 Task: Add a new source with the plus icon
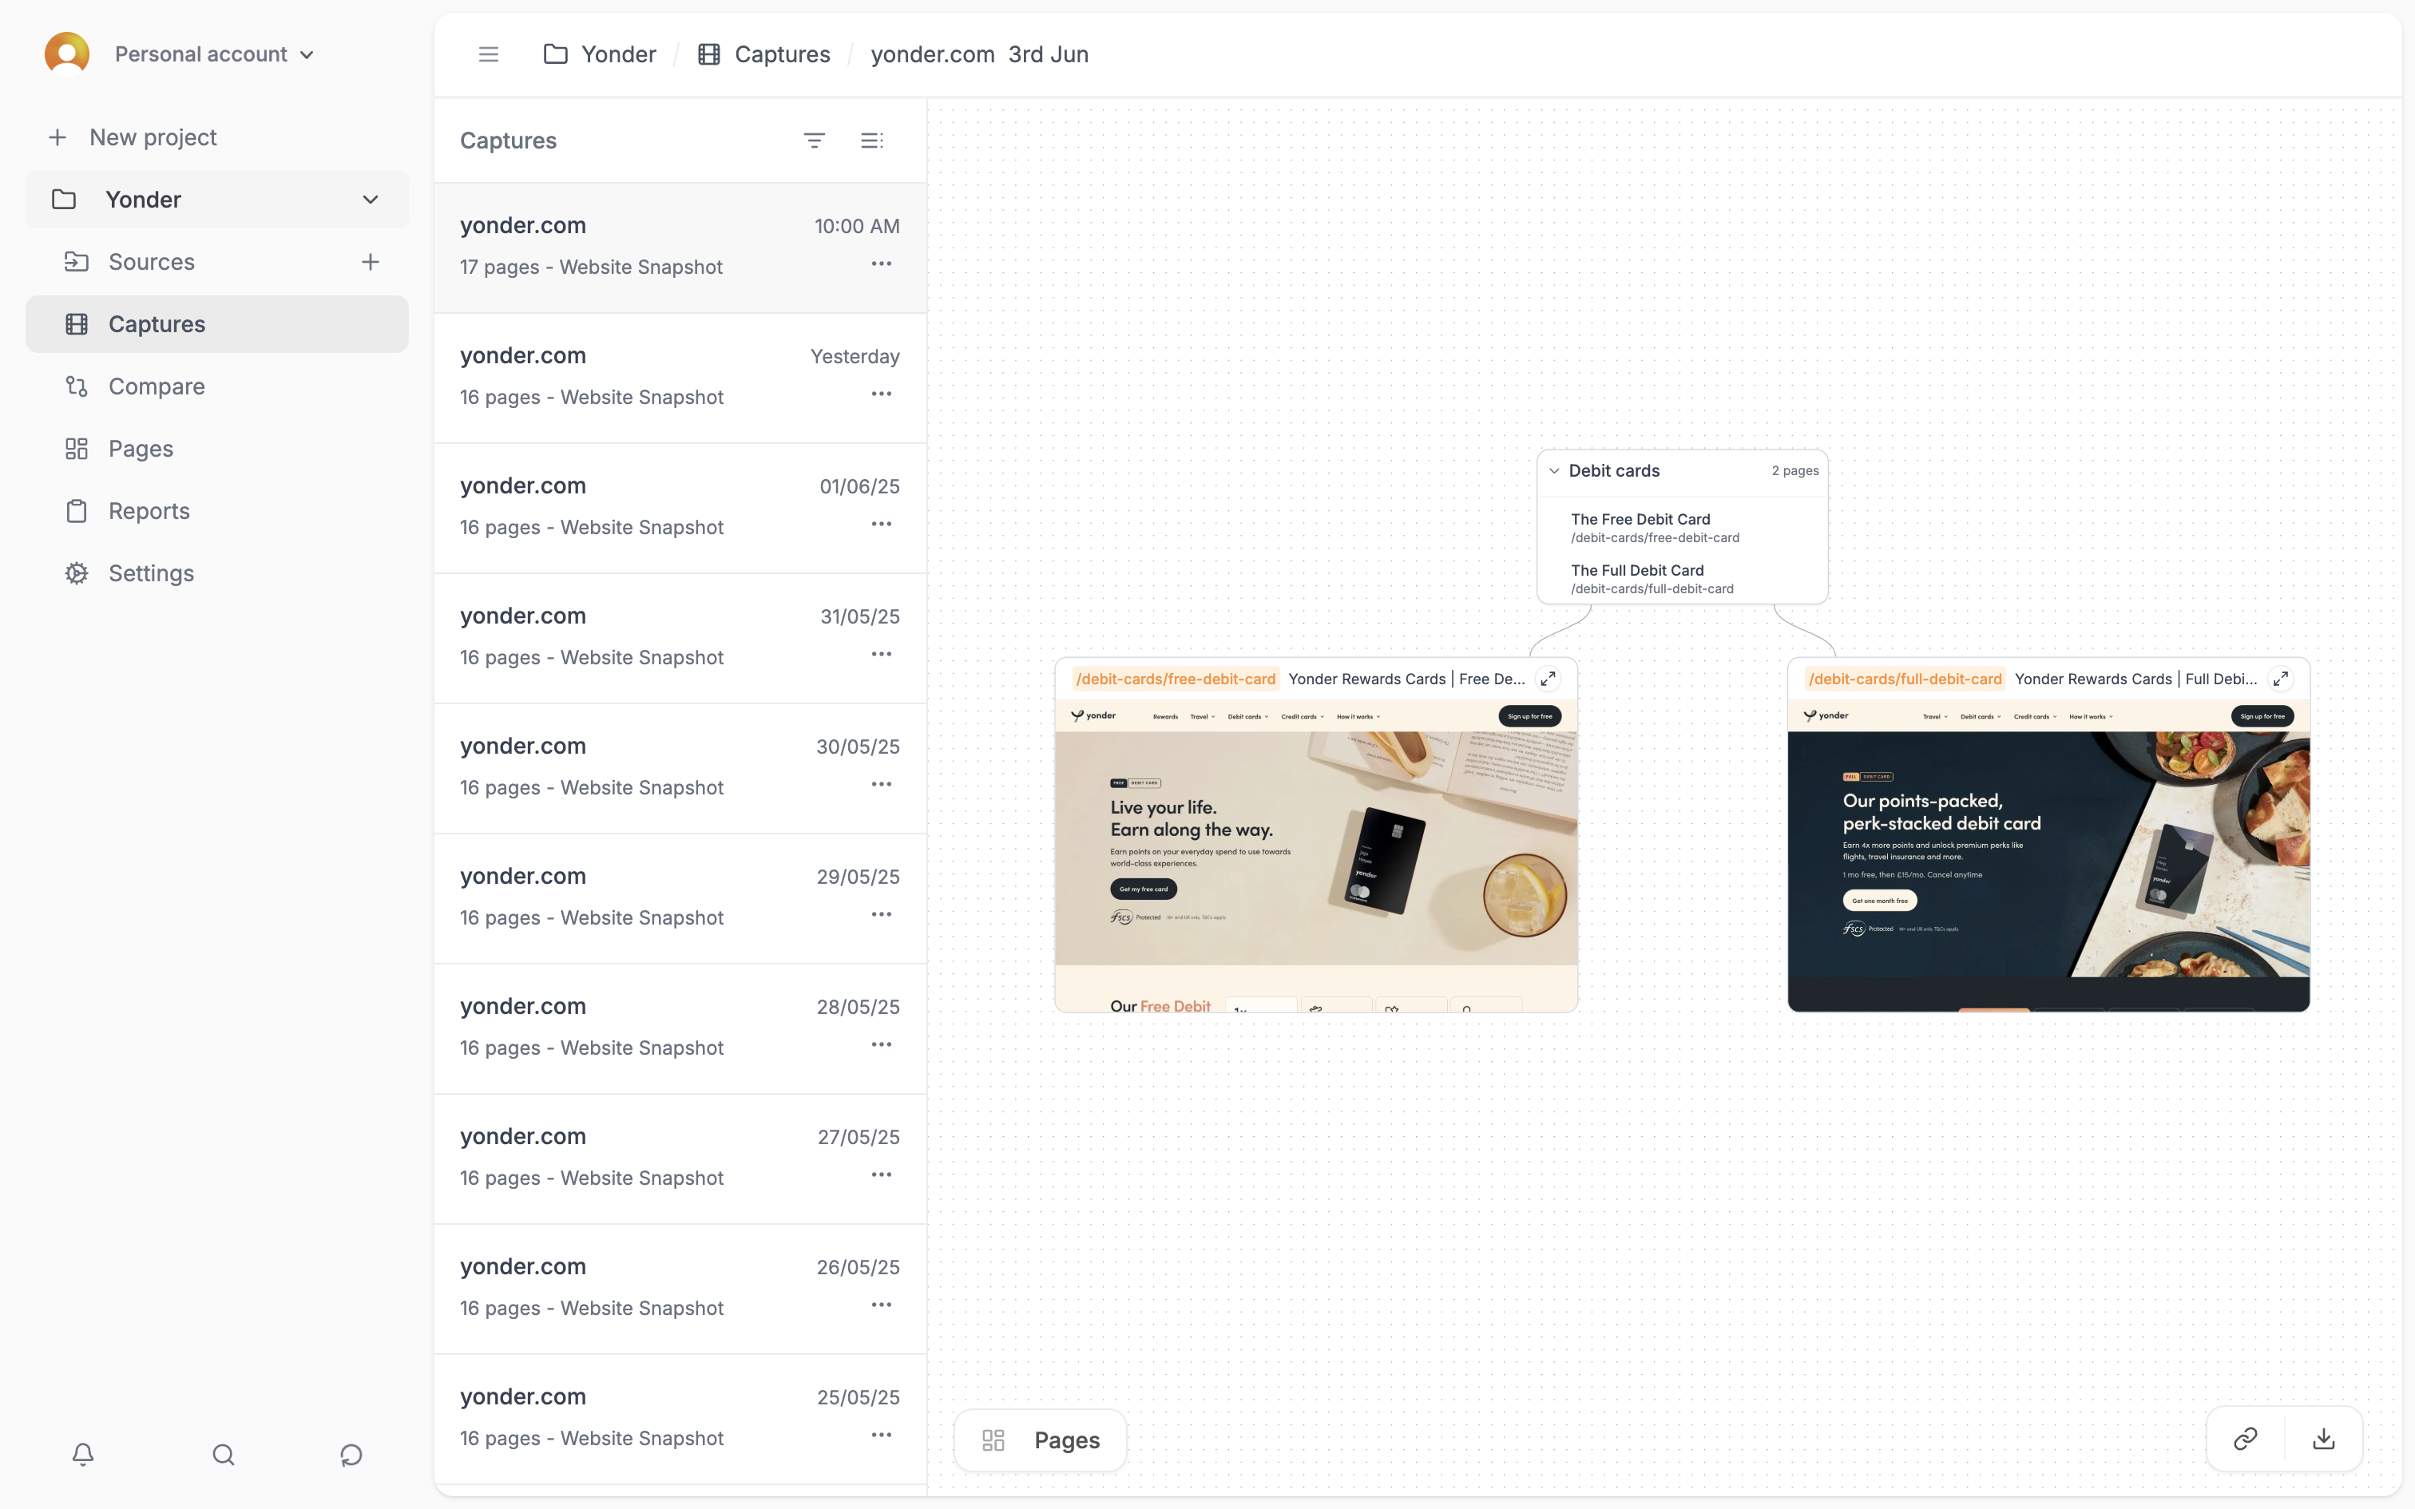click(371, 262)
